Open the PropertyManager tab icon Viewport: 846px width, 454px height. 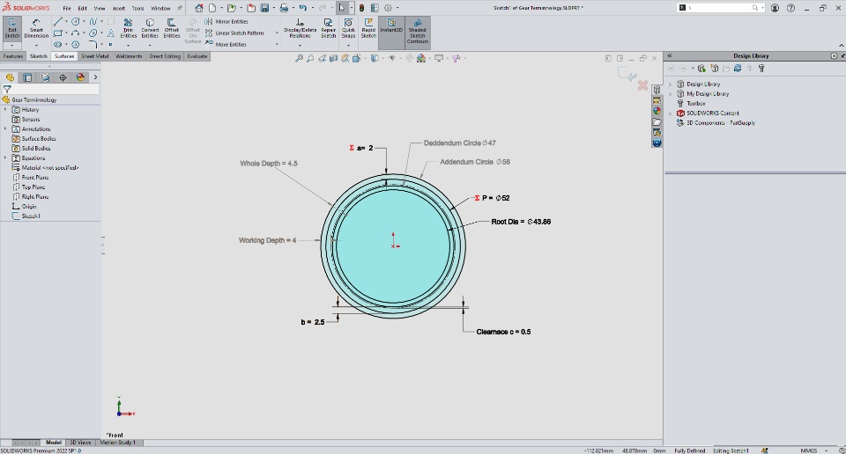click(27, 77)
